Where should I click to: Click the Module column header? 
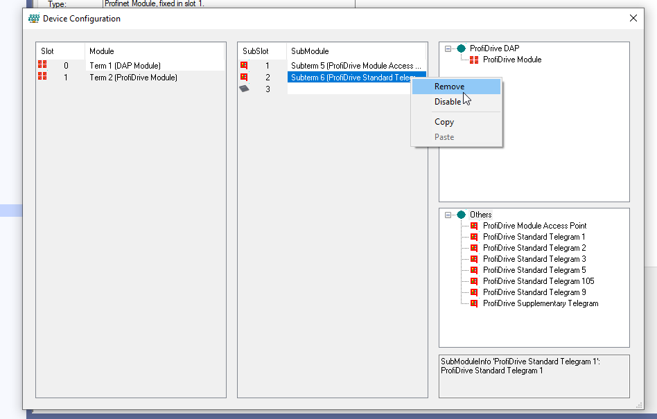click(x=155, y=51)
